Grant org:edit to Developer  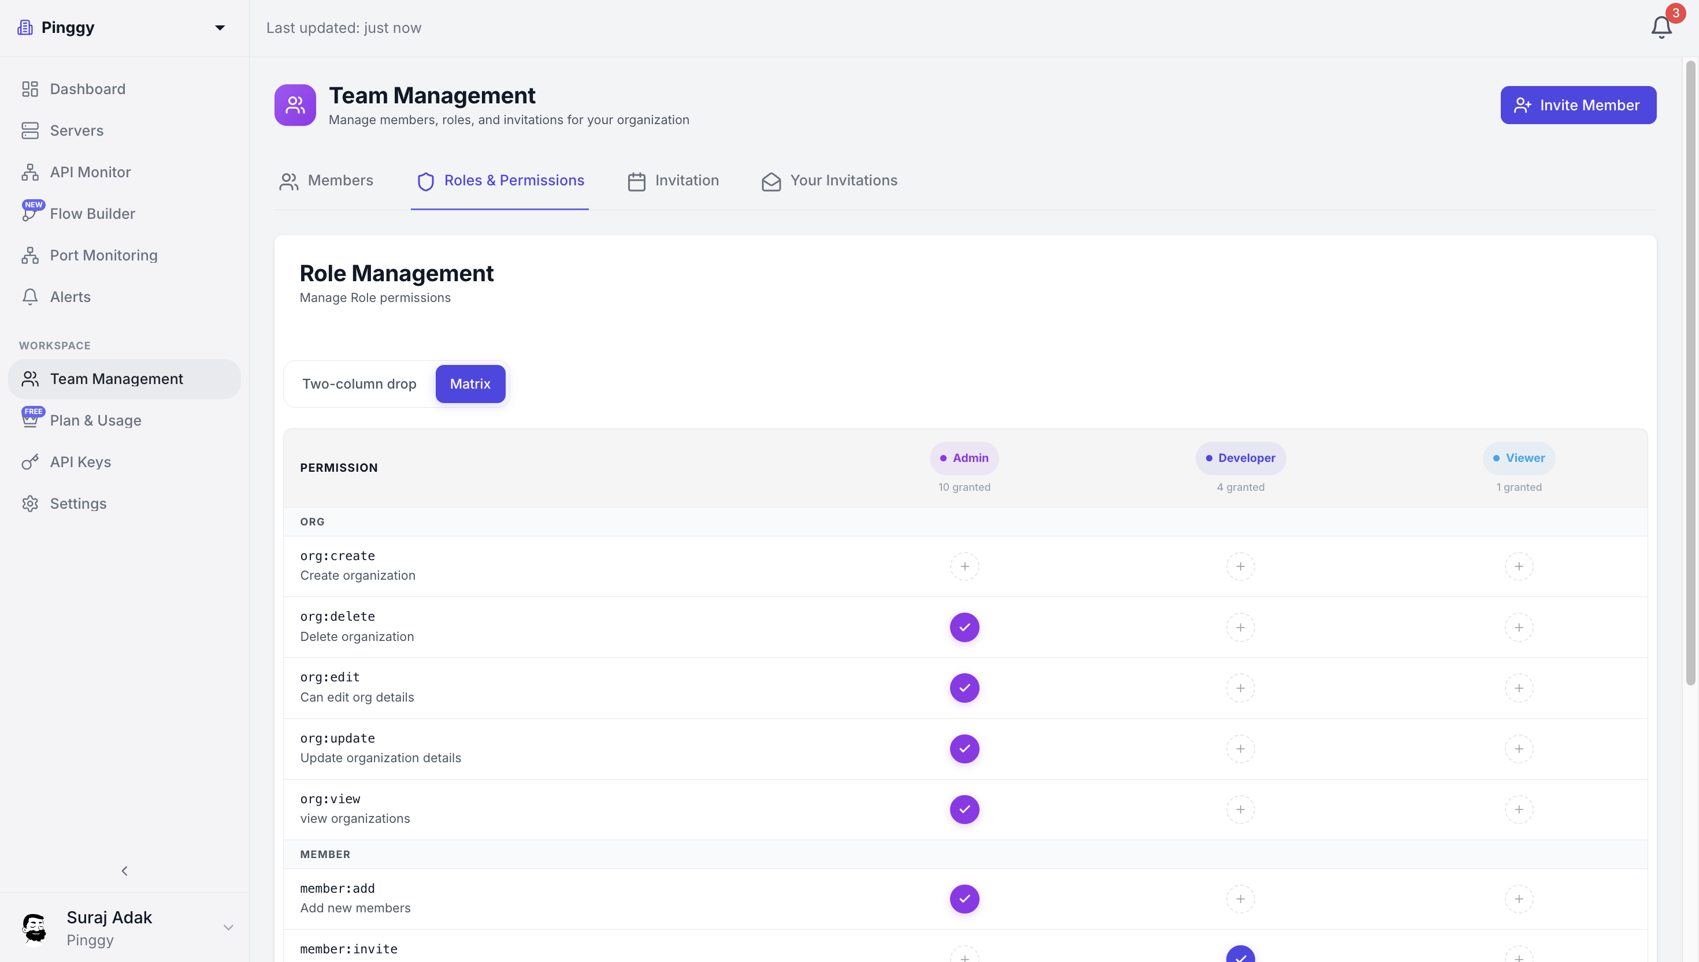(1240, 688)
